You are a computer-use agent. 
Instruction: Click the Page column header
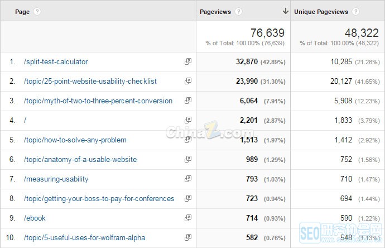[x=22, y=12]
